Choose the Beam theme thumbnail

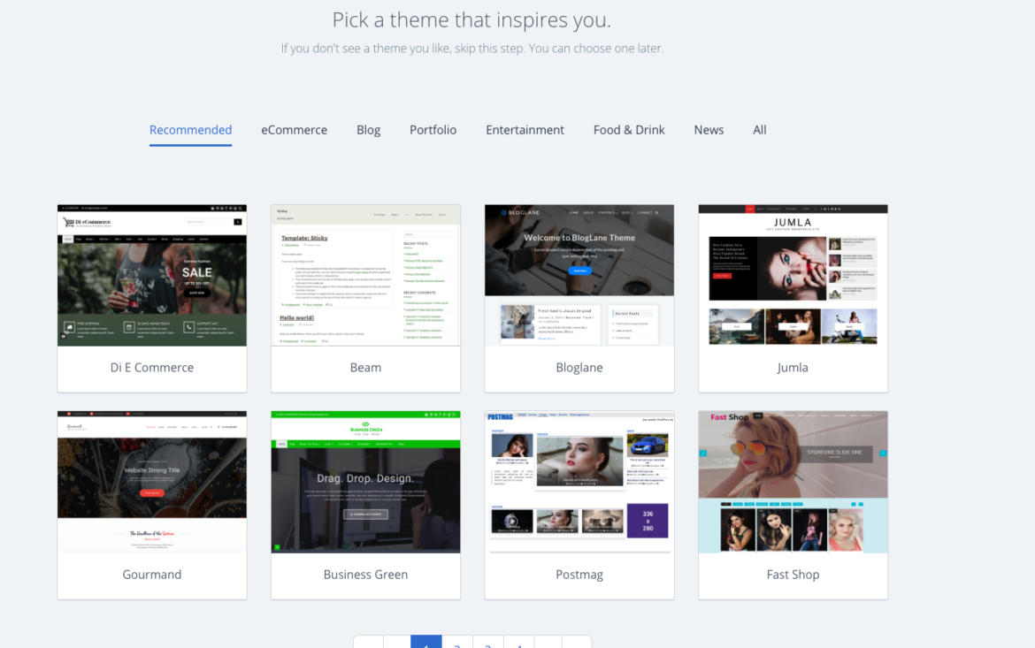365,275
